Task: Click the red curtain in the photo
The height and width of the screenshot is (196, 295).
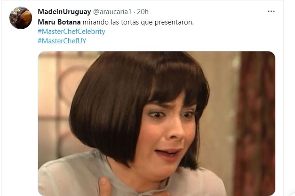Action: click(256, 122)
